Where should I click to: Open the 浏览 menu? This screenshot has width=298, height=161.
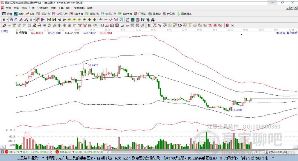[16, 8]
